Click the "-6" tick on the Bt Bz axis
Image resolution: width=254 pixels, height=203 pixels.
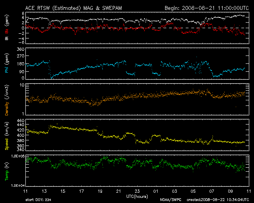21,42
